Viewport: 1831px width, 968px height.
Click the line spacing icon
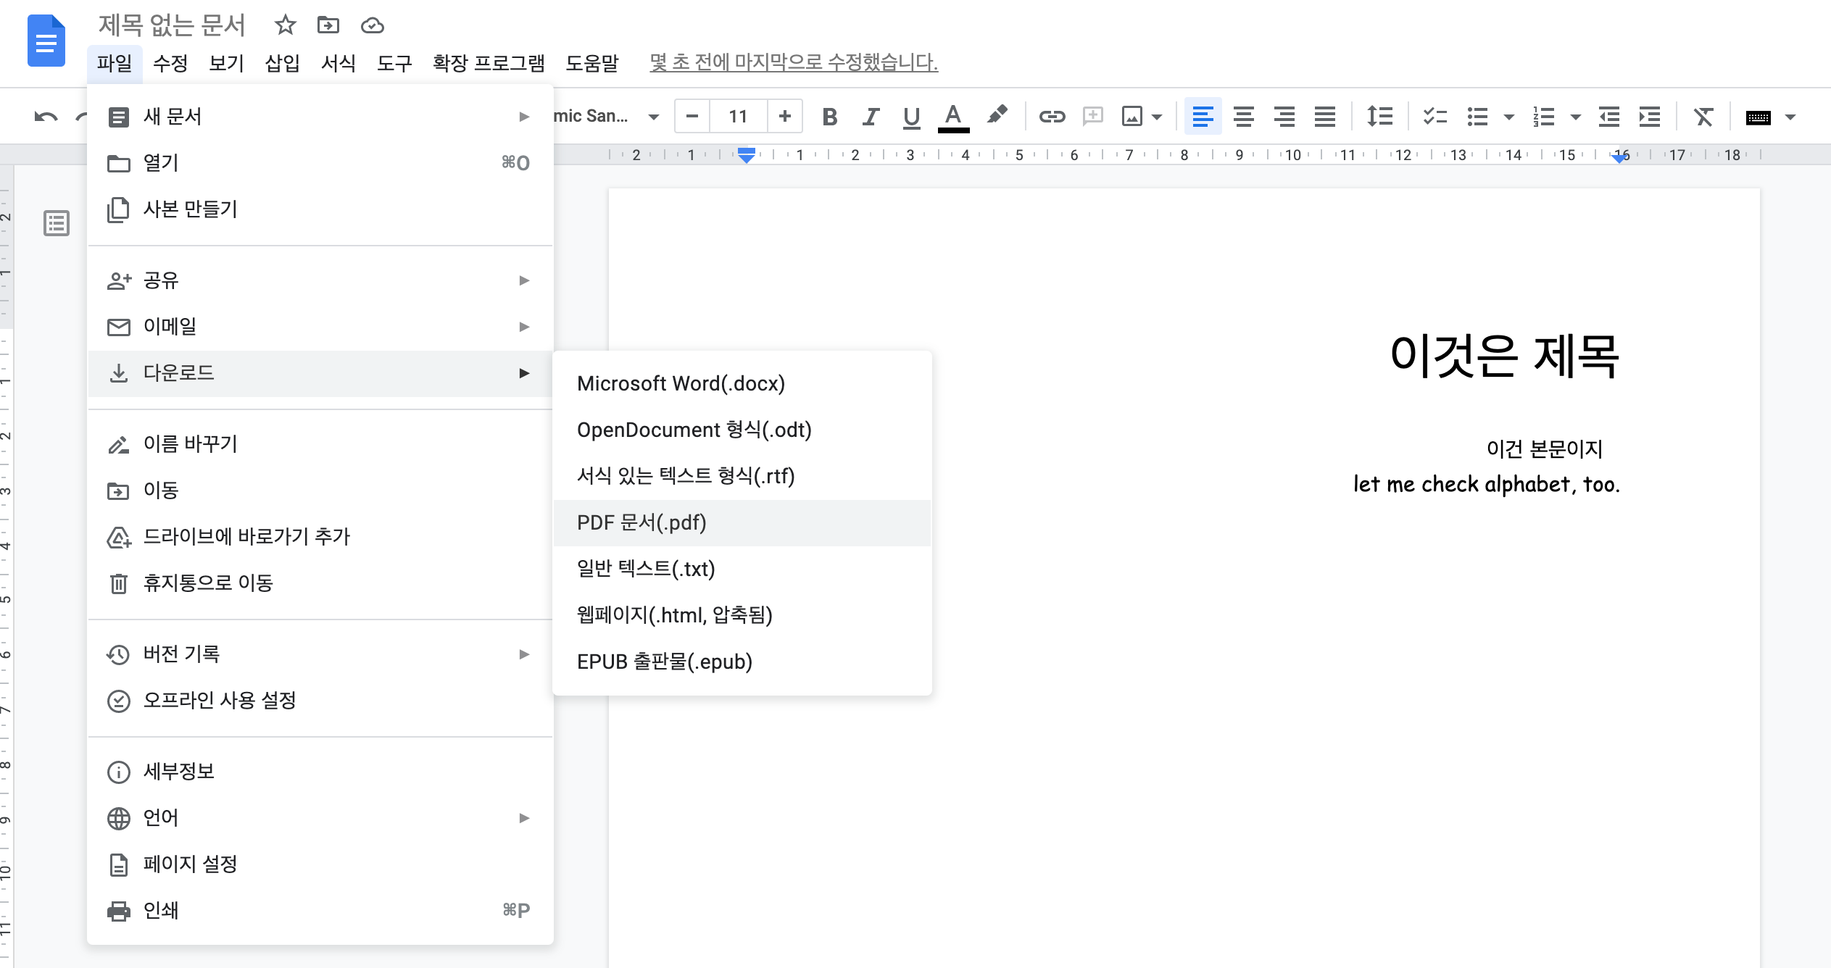(1379, 117)
